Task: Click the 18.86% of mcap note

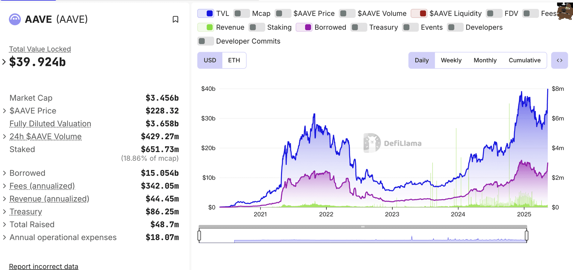Action: coord(150,158)
